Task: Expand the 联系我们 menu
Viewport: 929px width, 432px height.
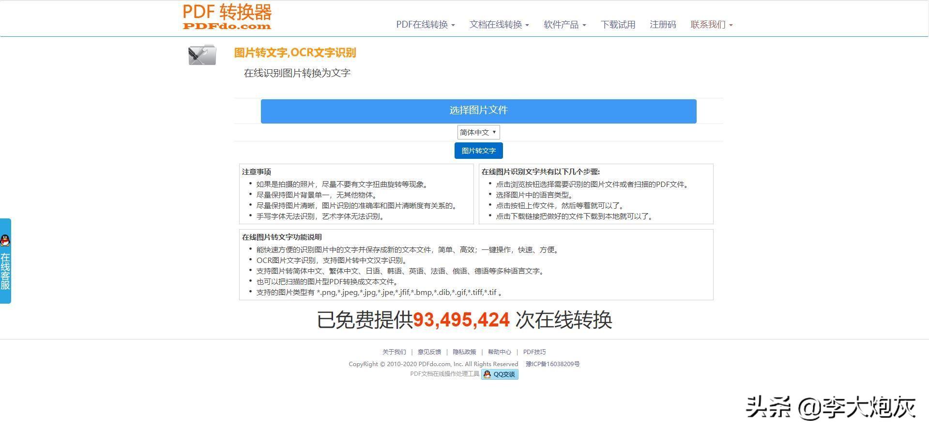Action: (x=712, y=25)
